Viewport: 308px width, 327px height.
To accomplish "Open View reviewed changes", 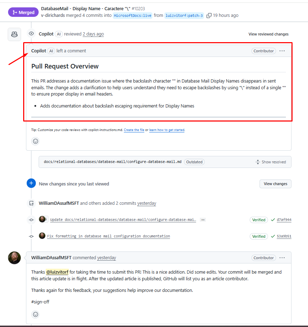I will click(x=268, y=34).
